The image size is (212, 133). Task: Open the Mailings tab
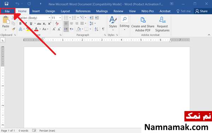(x=102, y=11)
